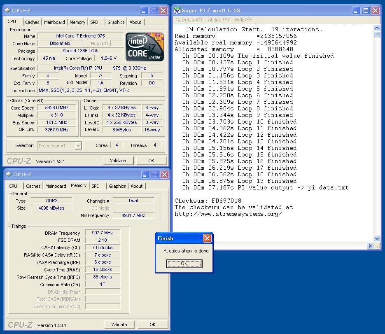Screen dimensions: 385x334
Task: Click the Super PI horizontal scroll right arrow
Action: click(370, 245)
